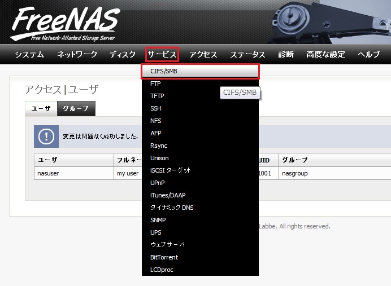Screen dimensions: 391x286
Task: Select BitTorrent menu entry
Action: click(x=200, y=257)
